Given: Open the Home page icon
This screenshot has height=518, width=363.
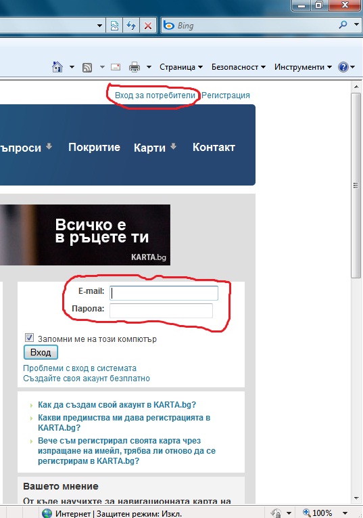Looking at the screenshot, I should click(57, 67).
